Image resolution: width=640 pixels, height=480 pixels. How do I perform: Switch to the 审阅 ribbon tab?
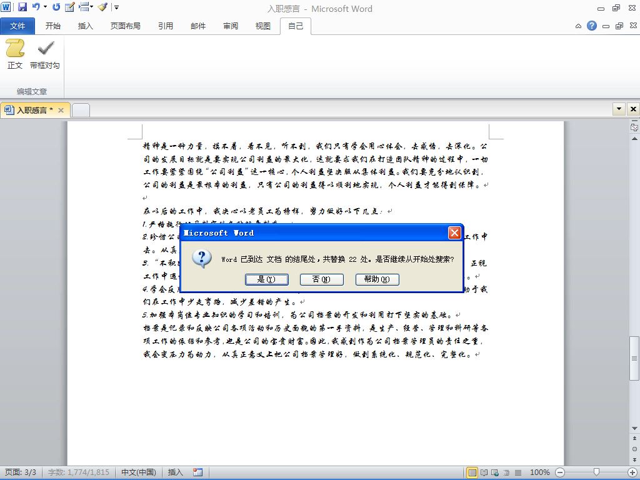(x=231, y=26)
